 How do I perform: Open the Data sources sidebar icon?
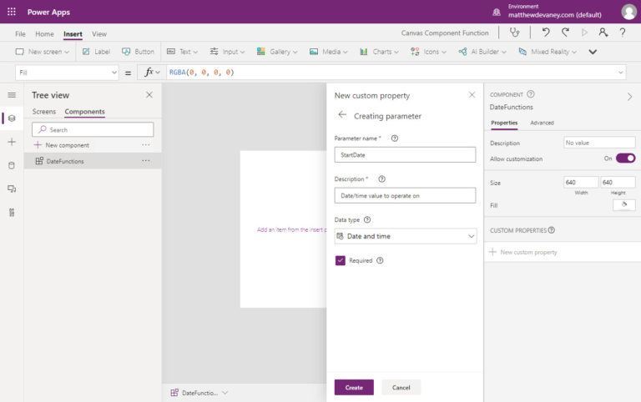(12, 165)
